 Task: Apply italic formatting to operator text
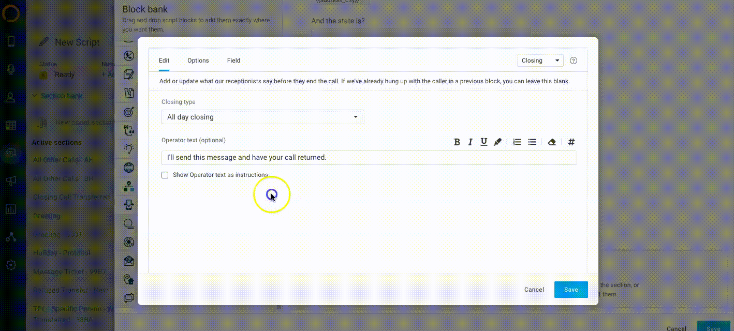click(x=471, y=142)
